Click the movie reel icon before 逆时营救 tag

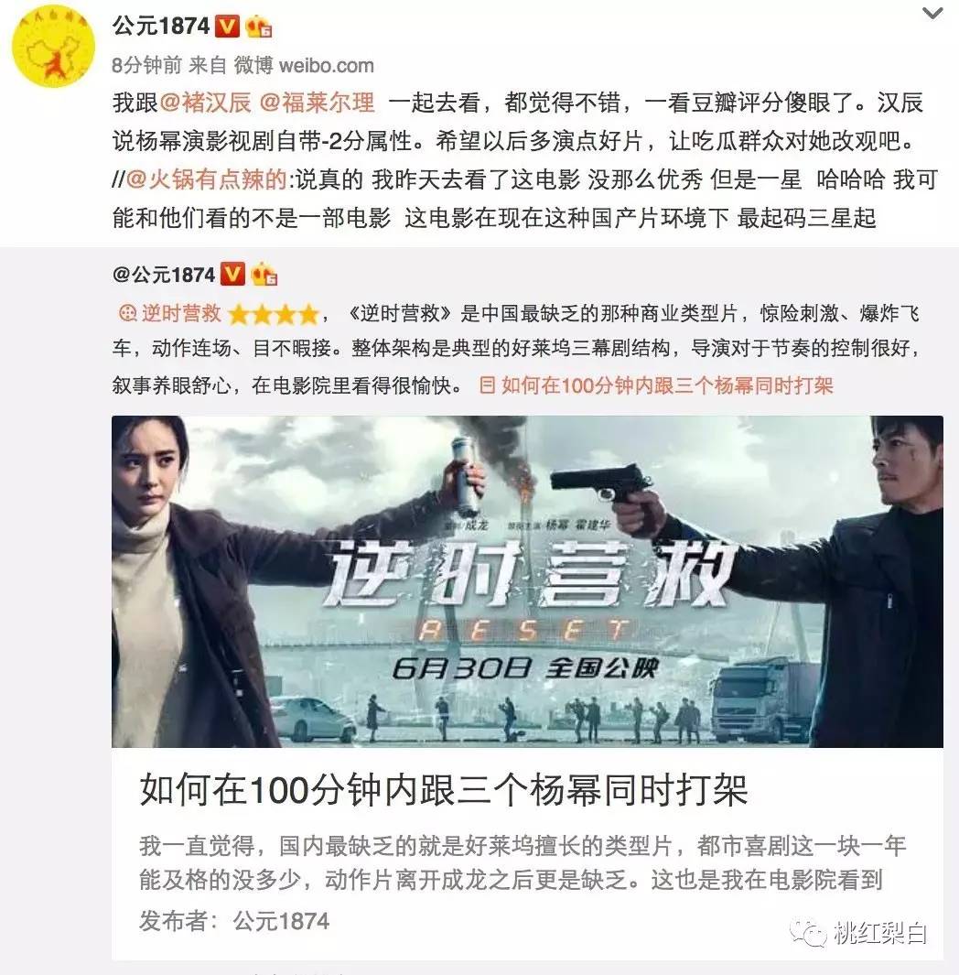(127, 313)
